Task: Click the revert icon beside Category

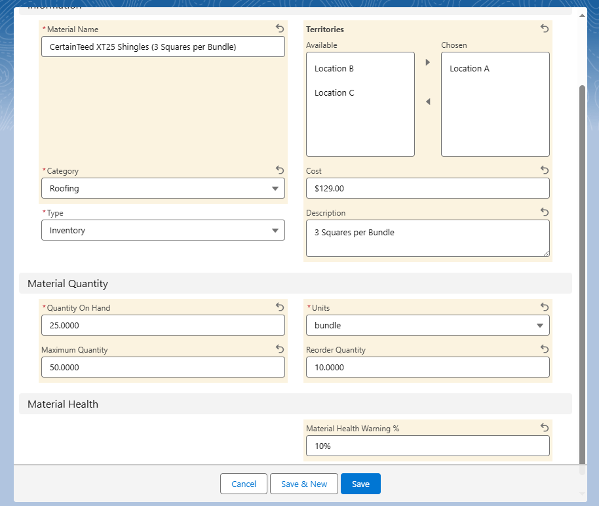Action: click(279, 170)
